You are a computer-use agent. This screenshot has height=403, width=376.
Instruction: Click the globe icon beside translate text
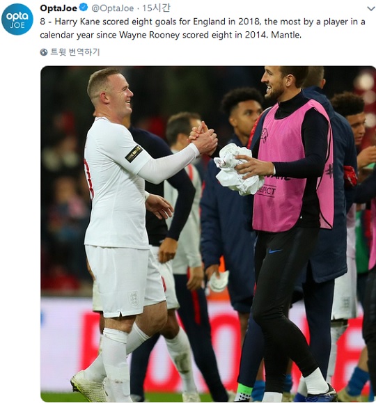44,52
